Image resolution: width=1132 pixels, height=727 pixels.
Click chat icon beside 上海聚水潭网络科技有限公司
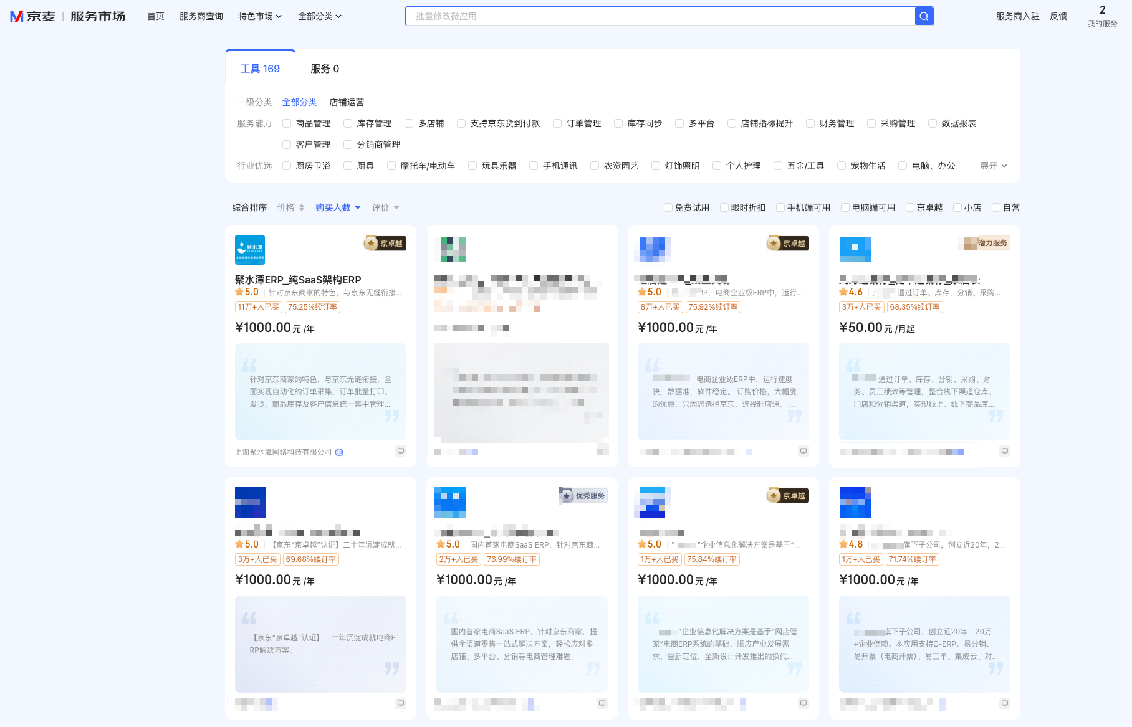[339, 452]
